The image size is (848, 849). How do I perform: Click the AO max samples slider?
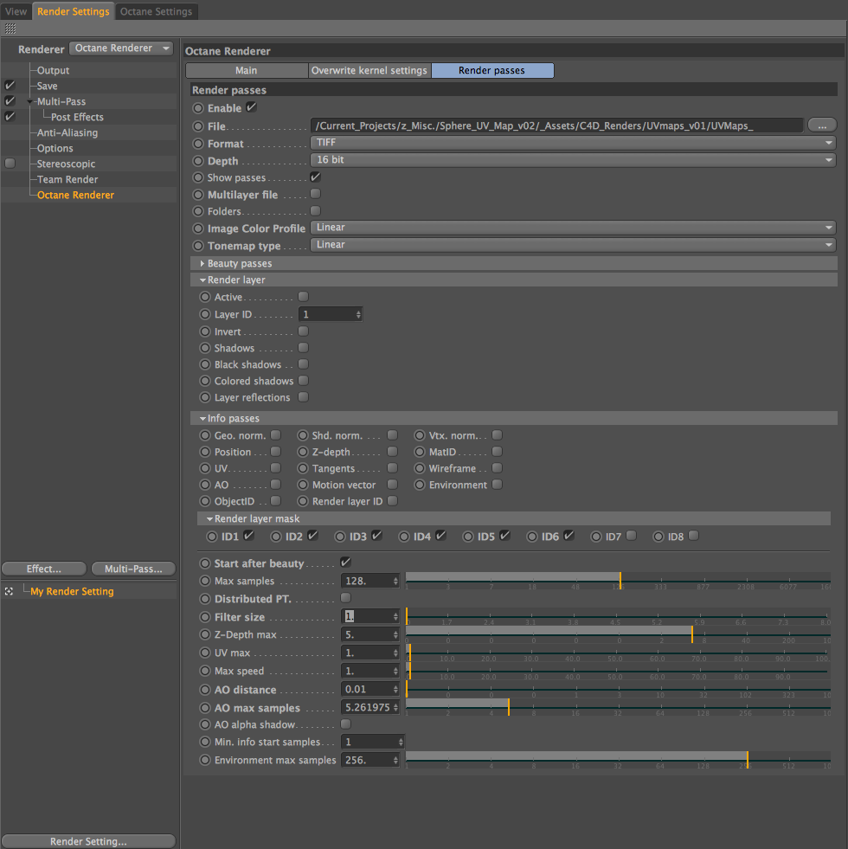pos(618,707)
